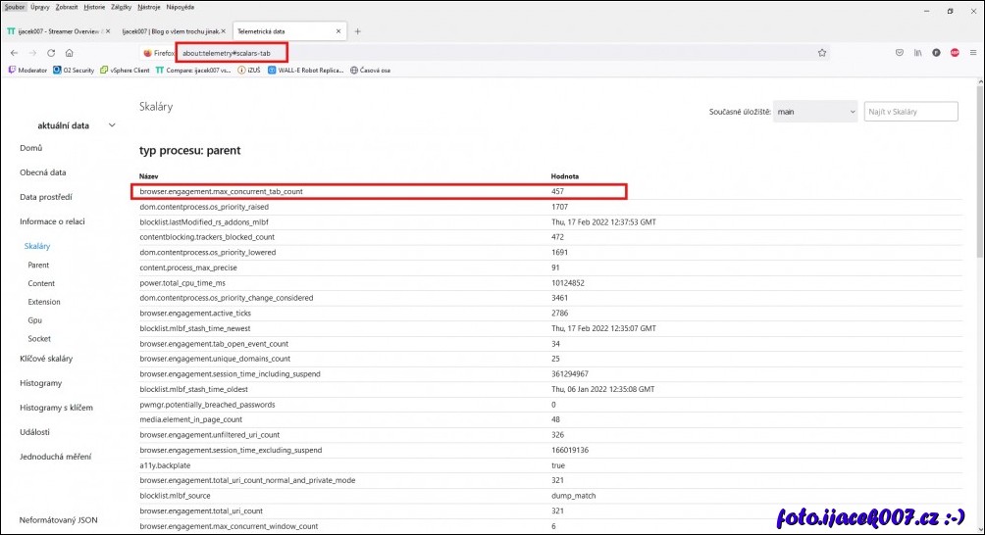Expand the 'Současné úložiště' main dropdown
The height and width of the screenshot is (535, 985).
[815, 112]
